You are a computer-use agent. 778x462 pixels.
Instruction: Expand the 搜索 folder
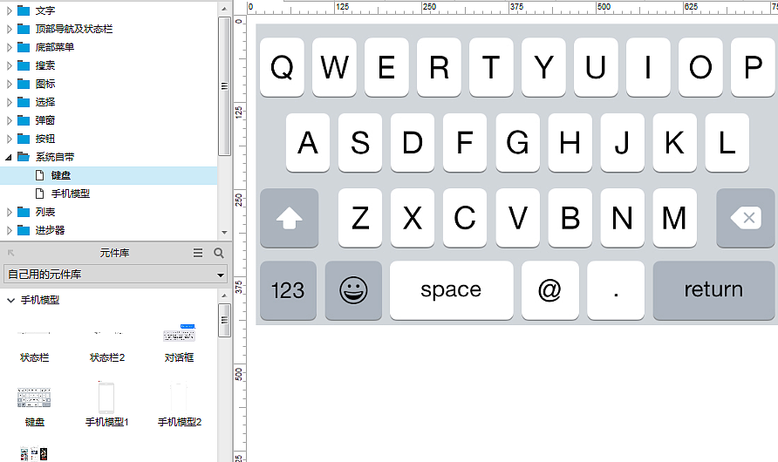click(x=9, y=65)
